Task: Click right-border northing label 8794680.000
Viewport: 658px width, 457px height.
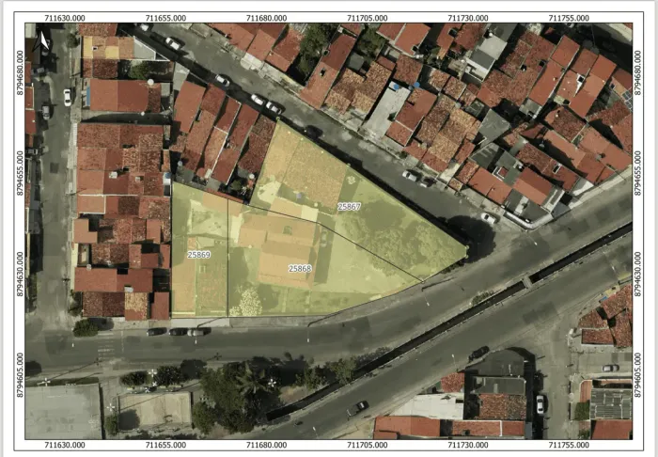Action: click(x=638, y=72)
